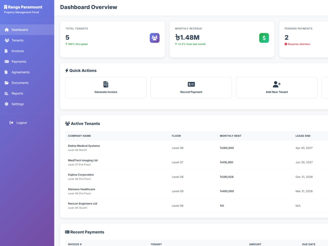Click the Record Payment quick action button
The width and height of the screenshot is (328, 246).
(x=191, y=88)
